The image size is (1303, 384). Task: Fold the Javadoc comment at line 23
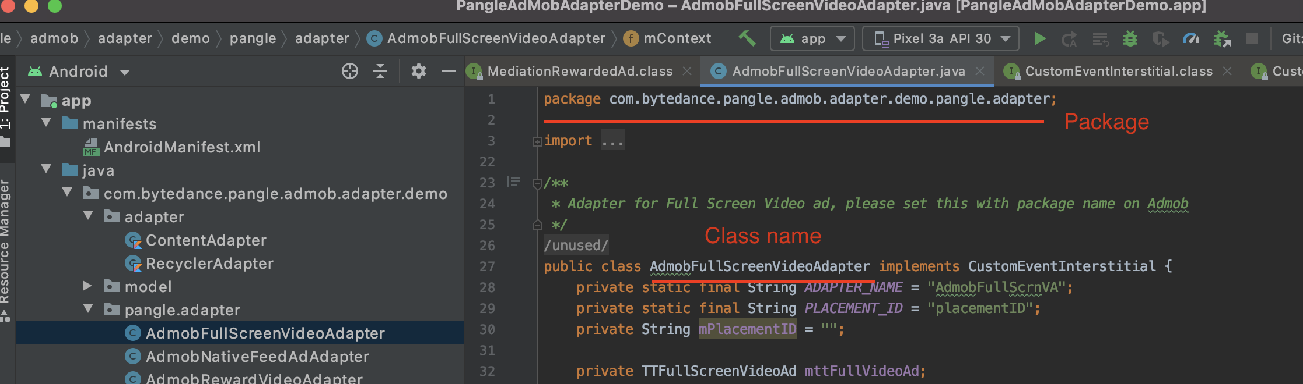click(537, 184)
